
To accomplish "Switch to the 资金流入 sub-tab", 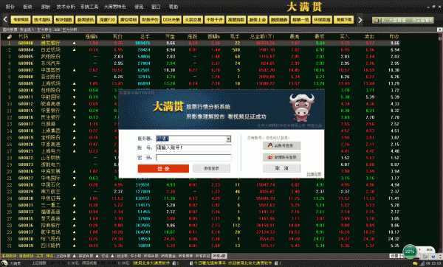I will click(27, 30).
